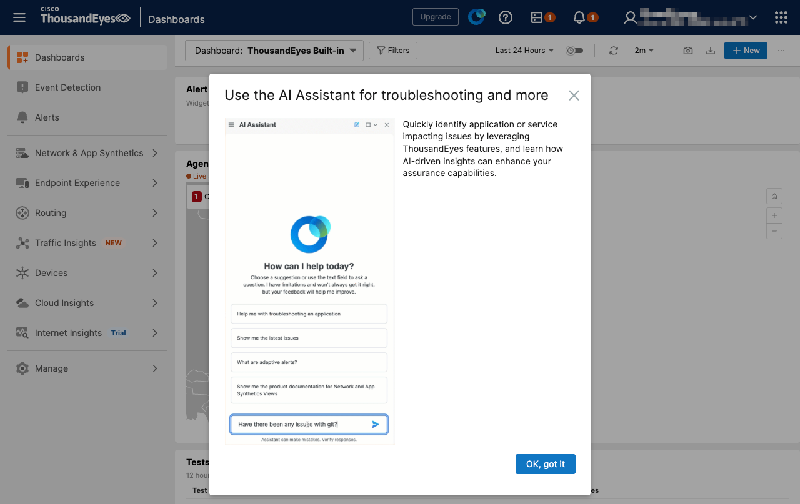Click the OK, got it button

pyautogui.click(x=546, y=464)
